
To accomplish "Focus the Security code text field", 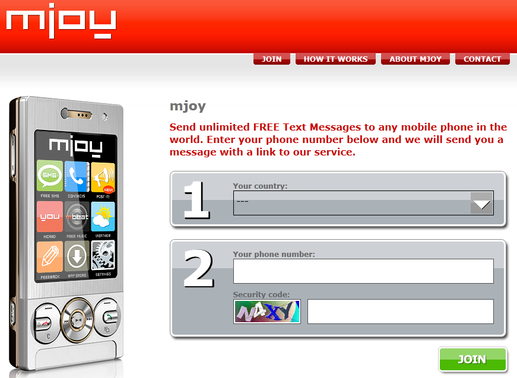I will pos(400,312).
